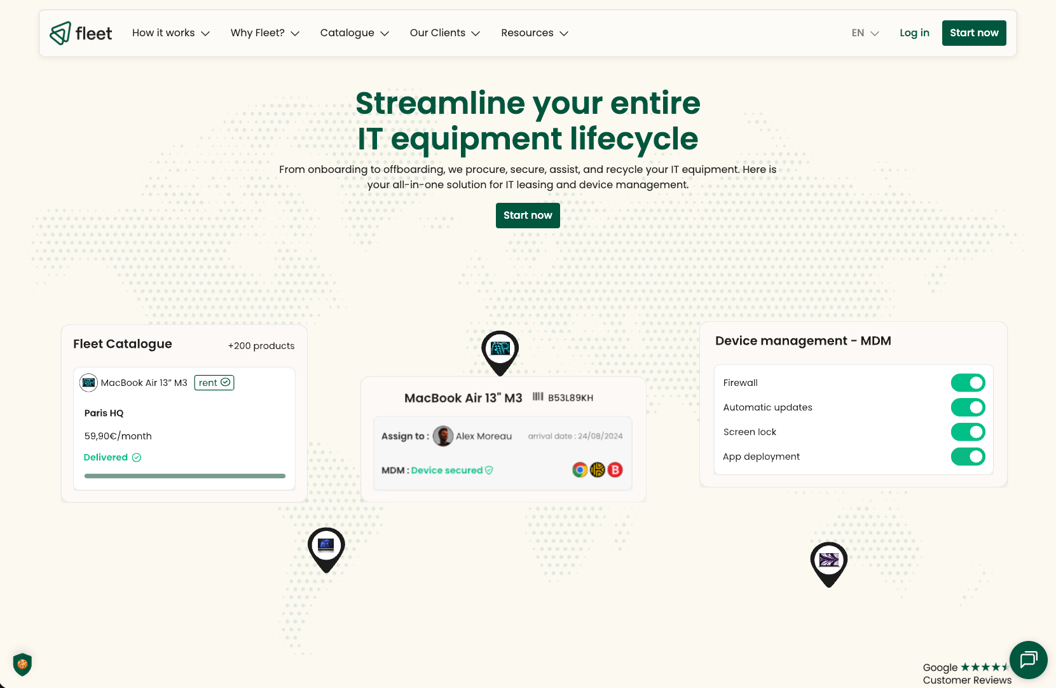This screenshot has width=1056, height=688.
Task: Click the Fleet logo icon
Action: tap(60, 33)
